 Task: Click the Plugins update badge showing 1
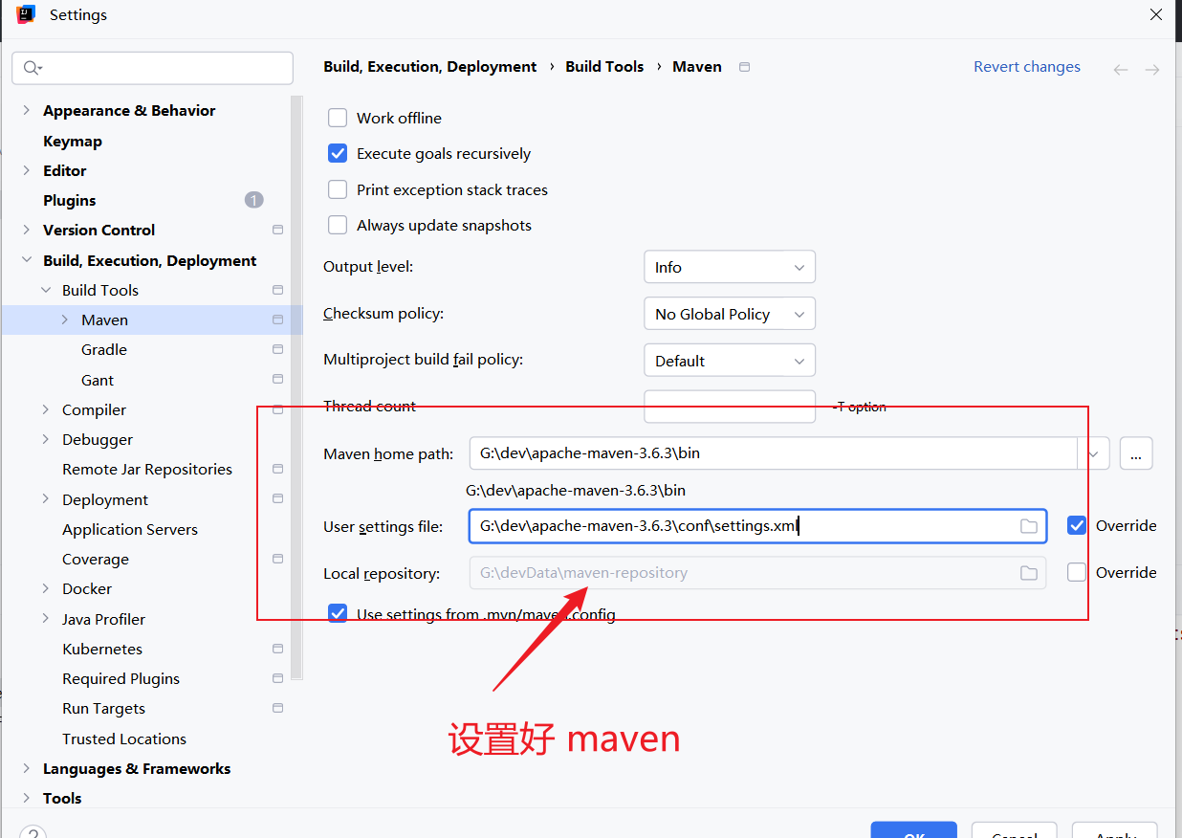click(x=253, y=200)
